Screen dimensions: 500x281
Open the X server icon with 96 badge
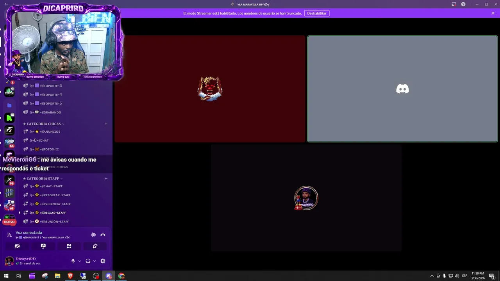[x=9, y=180]
